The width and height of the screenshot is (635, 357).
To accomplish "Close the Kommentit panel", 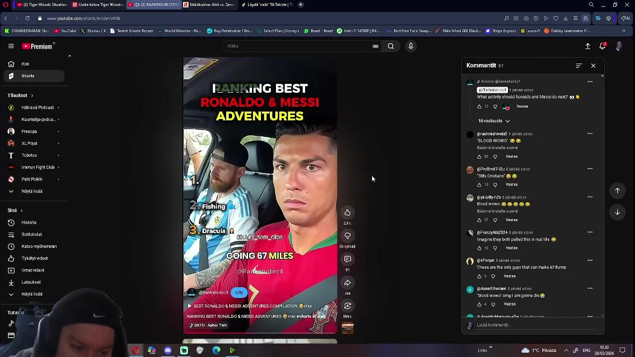I will click(593, 65).
